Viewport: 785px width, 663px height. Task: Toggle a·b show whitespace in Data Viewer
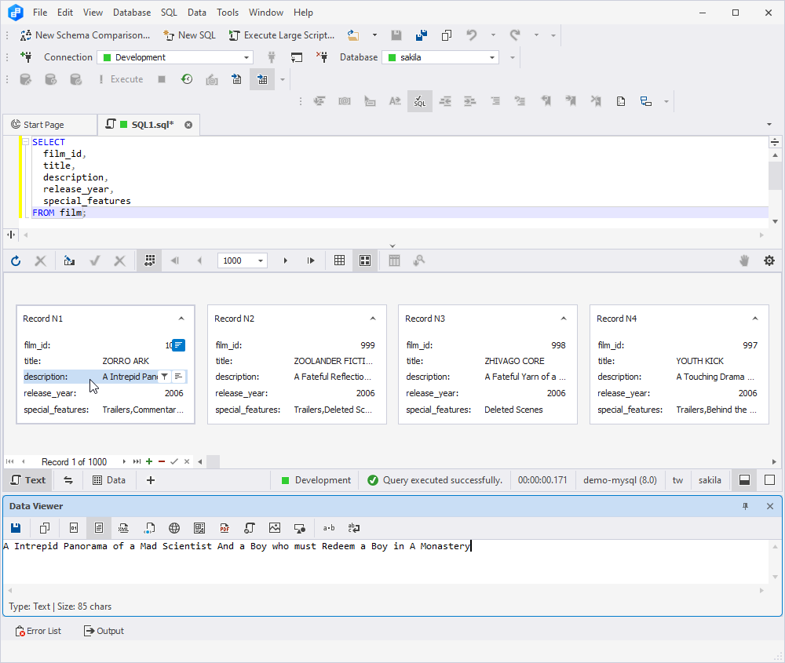point(329,528)
